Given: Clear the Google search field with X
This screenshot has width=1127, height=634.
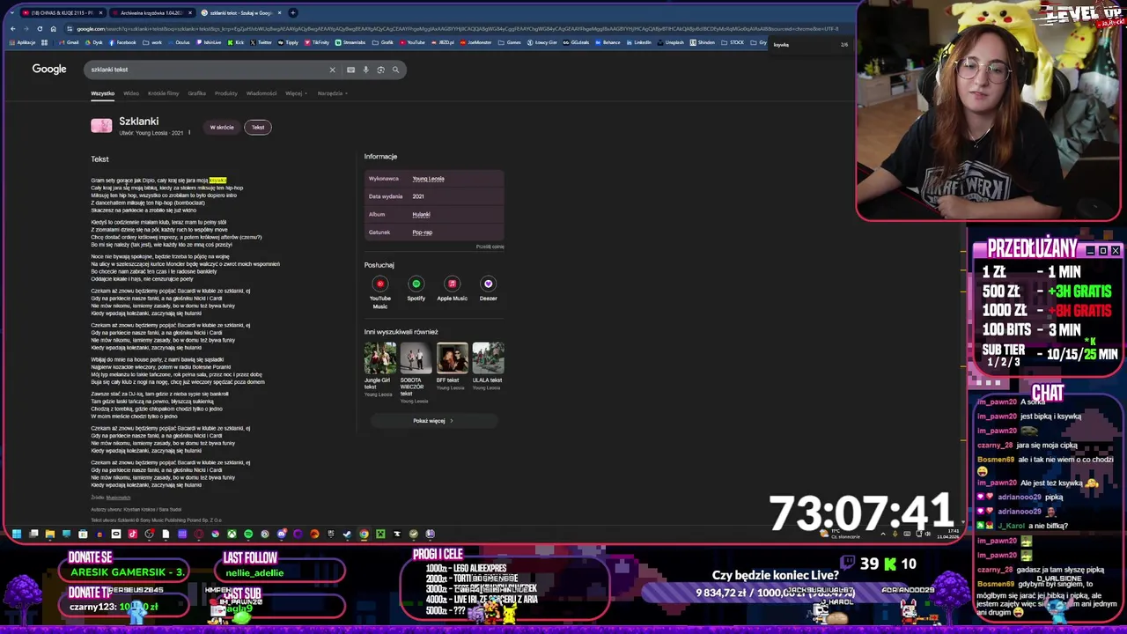Looking at the screenshot, I should pos(332,70).
